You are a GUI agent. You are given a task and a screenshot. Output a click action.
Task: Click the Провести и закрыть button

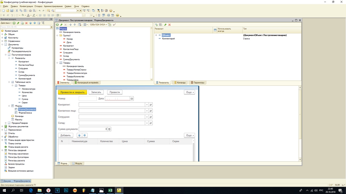tap(72, 92)
